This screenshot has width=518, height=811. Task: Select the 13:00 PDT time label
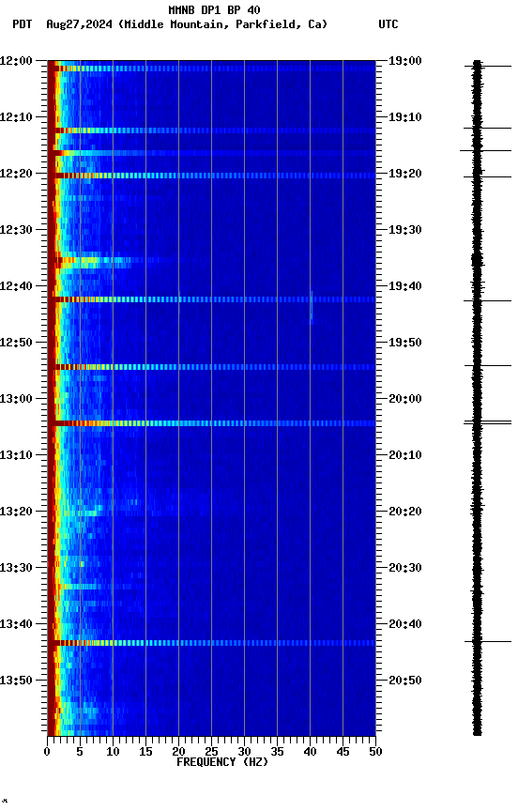point(16,399)
